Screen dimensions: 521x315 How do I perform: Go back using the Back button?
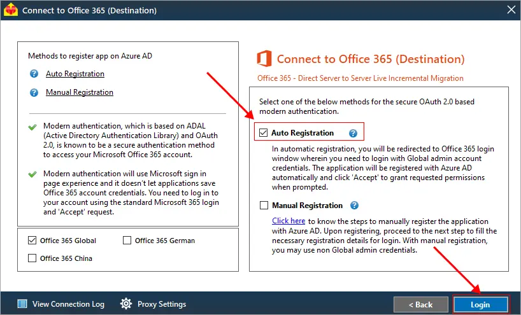click(x=420, y=304)
